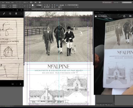Click 'ARCHITECTS & EQUESTRIANS AT THE READY' tagline

point(59,70)
